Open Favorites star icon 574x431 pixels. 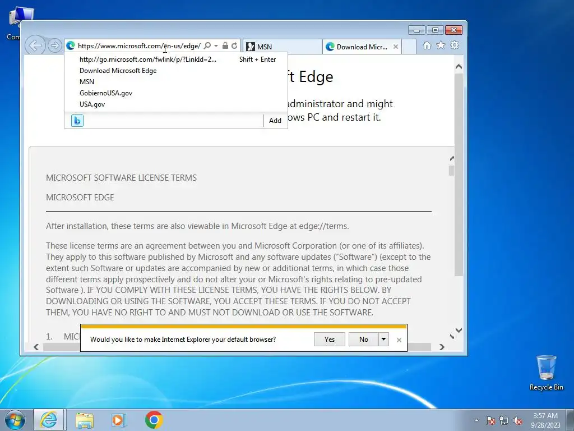441,45
